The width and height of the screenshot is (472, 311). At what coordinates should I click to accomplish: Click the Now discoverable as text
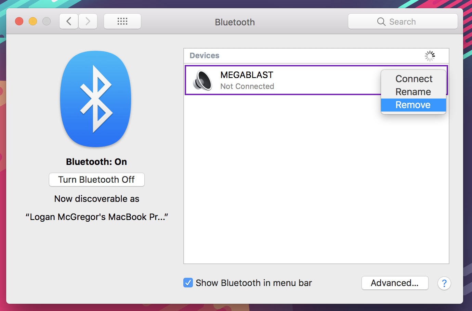click(x=97, y=199)
